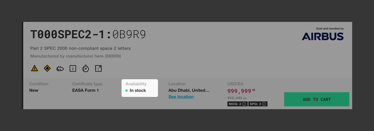374x131 pixels.
Task: Click the Airbus logo
Action: click(x=323, y=36)
